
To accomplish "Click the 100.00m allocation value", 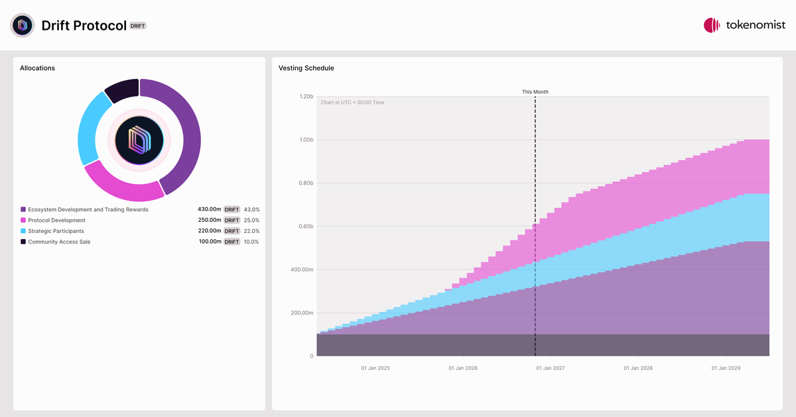I will (x=210, y=242).
